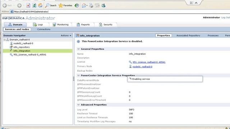Collapse the General Properties section
230x129 pixels.
click(78, 49)
